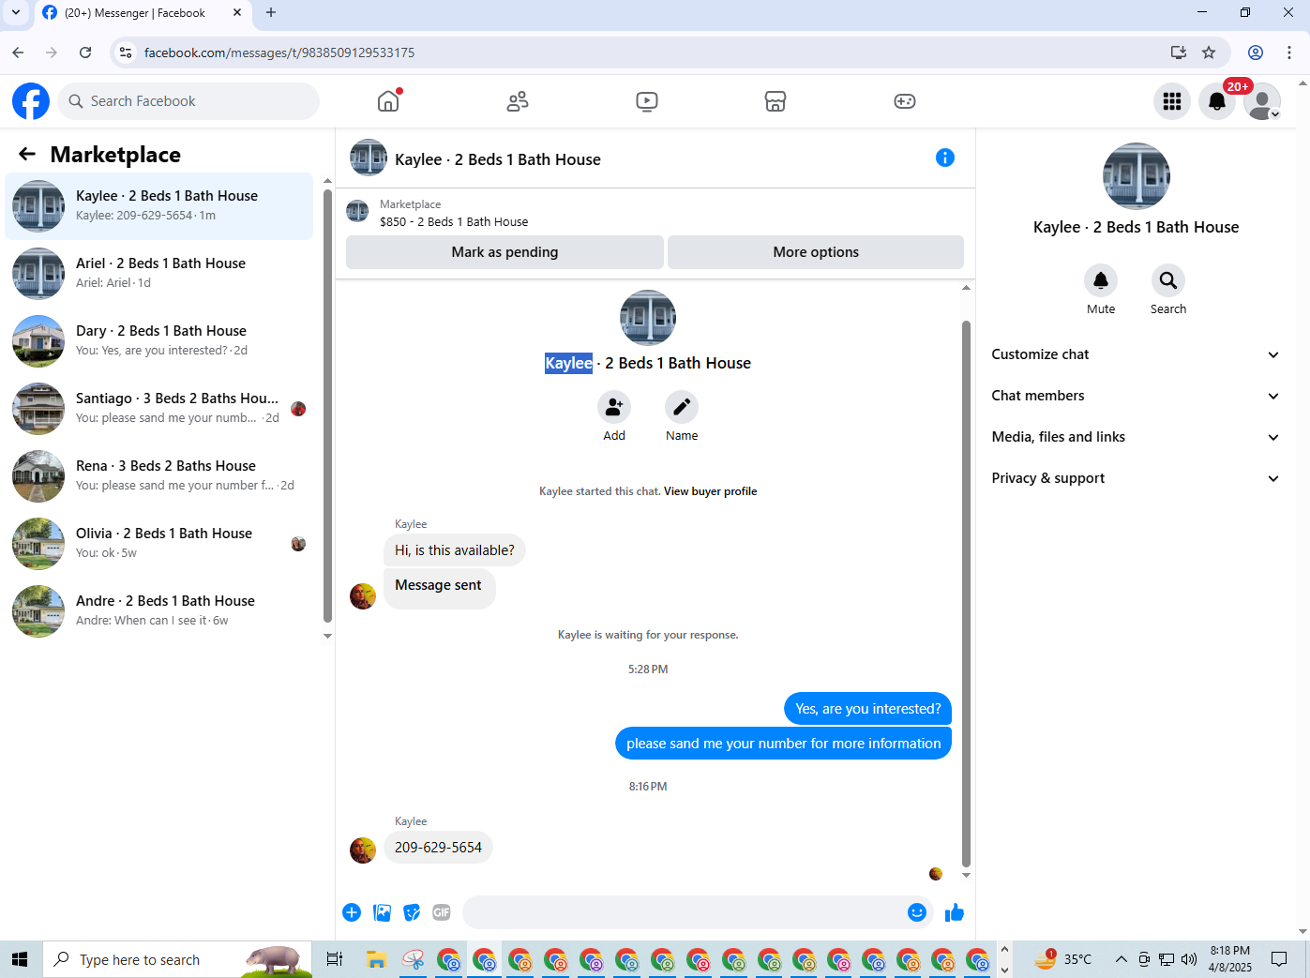The width and height of the screenshot is (1310, 978).
Task: Click the Chrome address bar URL
Action: point(279,53)
